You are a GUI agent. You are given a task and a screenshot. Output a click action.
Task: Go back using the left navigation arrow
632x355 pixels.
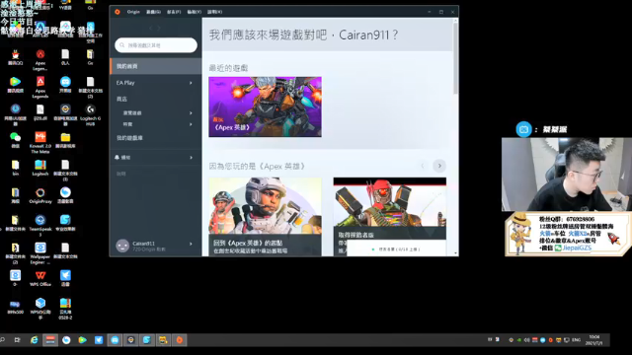click(151, 28)
